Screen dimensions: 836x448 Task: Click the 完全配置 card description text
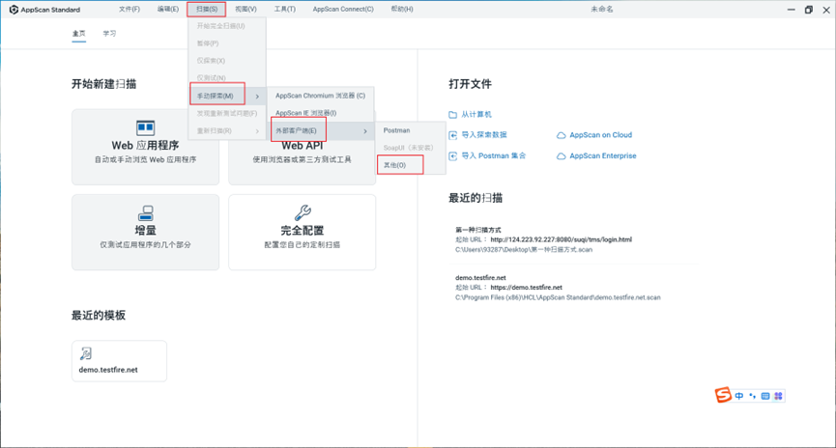(303, 245)
